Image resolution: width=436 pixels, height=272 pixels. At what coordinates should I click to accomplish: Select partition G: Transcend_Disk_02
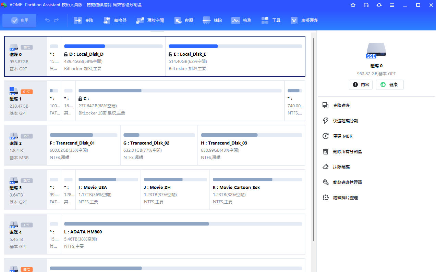click(159, 145)
